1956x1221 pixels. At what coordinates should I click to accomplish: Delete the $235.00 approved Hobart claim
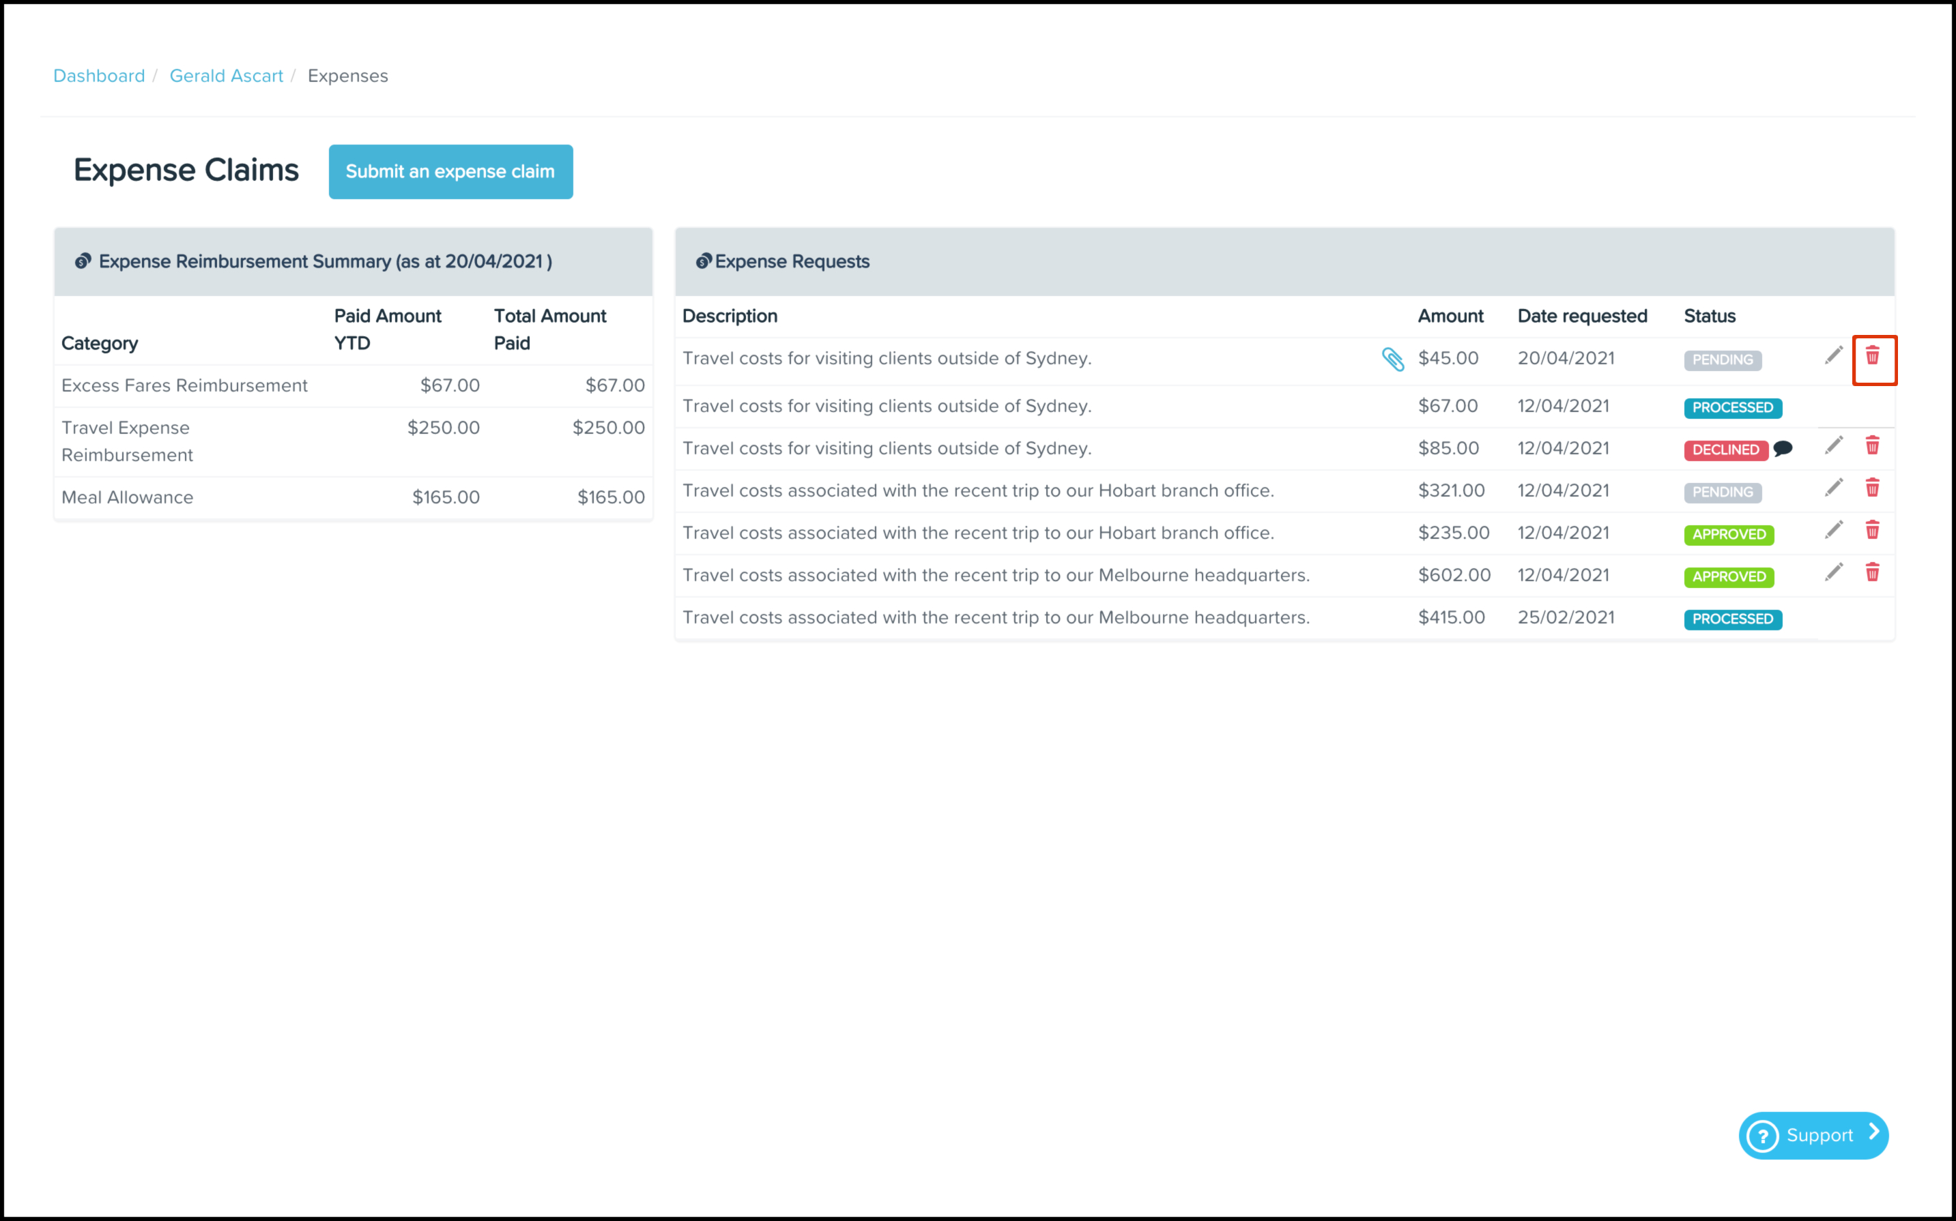tap(1872, 531)
